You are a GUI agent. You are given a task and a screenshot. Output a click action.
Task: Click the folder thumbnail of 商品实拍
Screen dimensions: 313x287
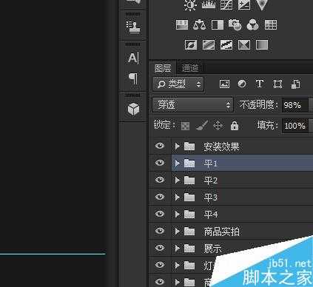tap(189, 231)
